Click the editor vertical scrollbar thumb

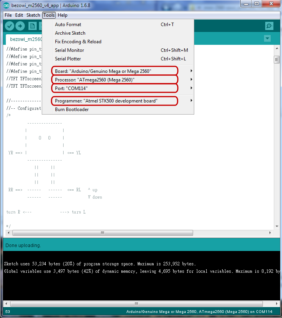click(x=277, y=60)
